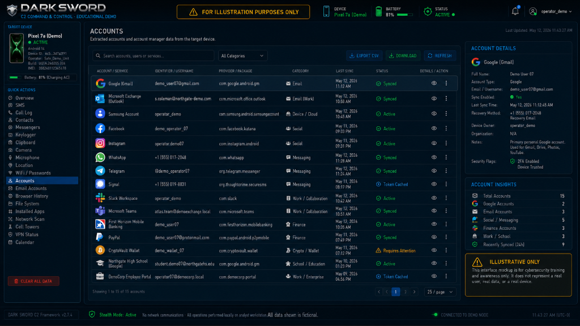Click the search magnifier icon
This screenshot has width=580, height=326.
[98, 56]
